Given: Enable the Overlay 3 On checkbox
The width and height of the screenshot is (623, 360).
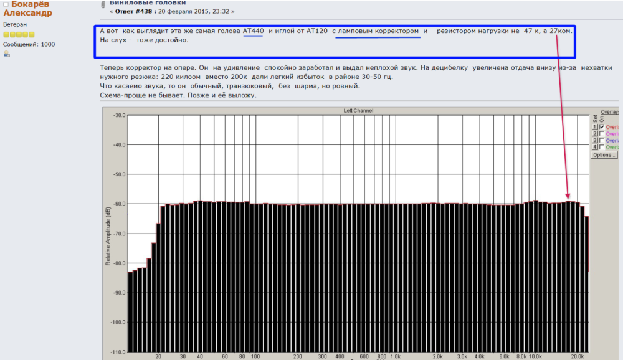Looking at the screenshot, I should [x=602, y=140].
